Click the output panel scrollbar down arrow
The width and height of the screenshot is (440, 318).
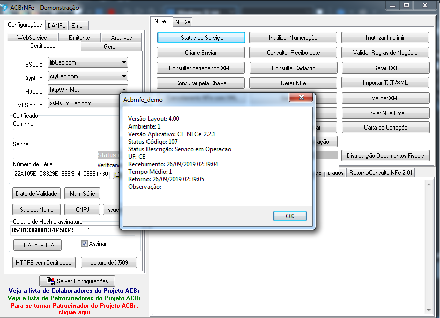tap(429, 310)
